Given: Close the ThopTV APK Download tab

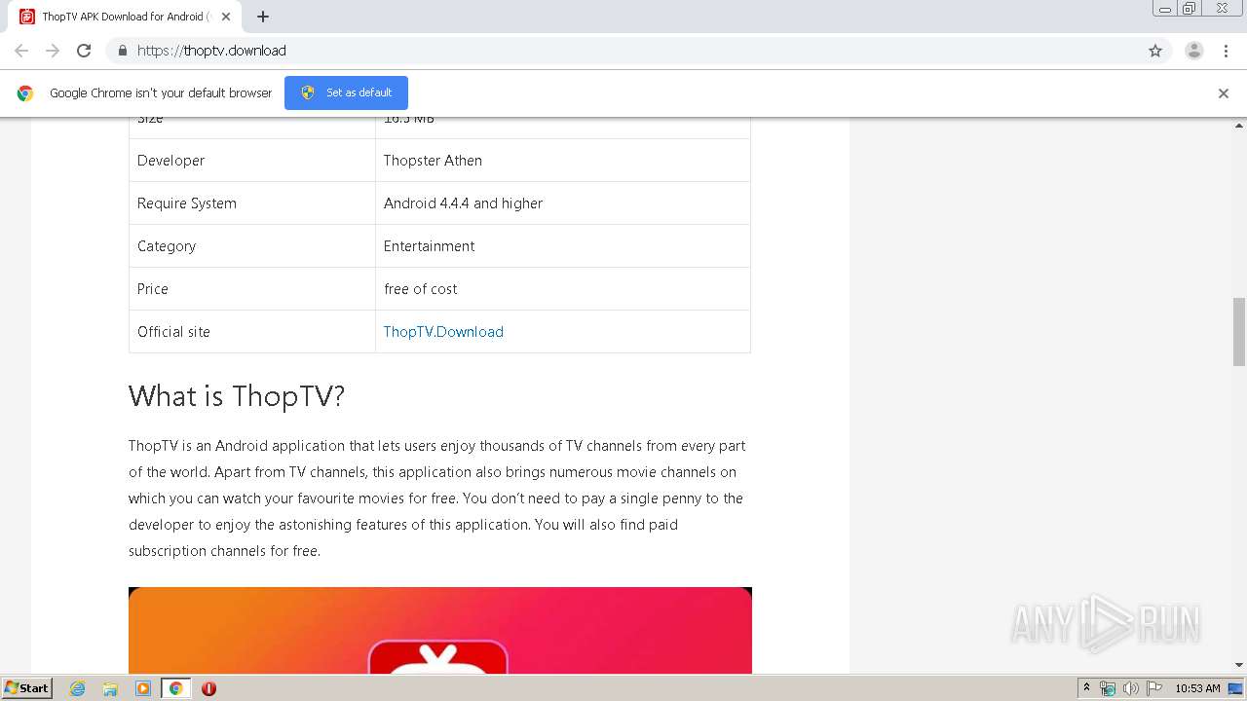Looking at the screenshot, I should [x=226, y=17].
